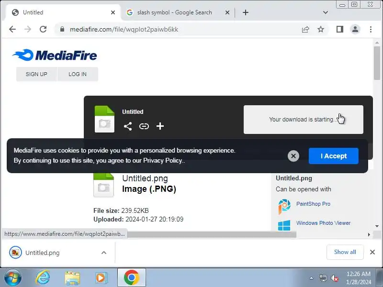
Task: Open the Chrome three-dot menu
Action: [371, 29]
